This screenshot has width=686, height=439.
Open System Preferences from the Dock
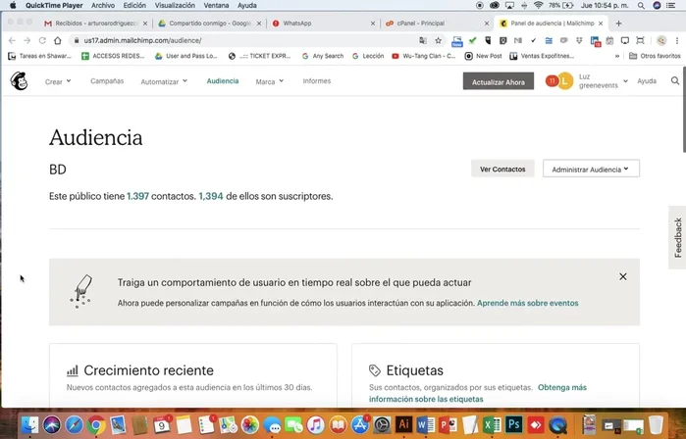[x=382, y=424]
